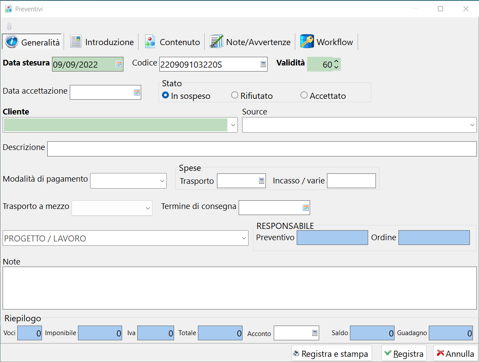479x362 pixels.
Task: Open the Source dropdown list
Action: 472,125
